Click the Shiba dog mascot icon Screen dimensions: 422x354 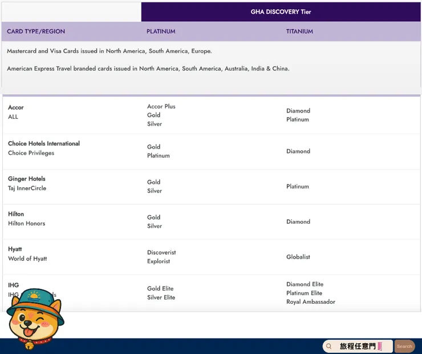(x=35, y=319)
